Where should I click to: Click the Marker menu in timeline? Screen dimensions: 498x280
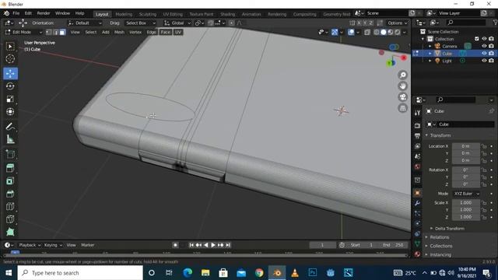tap(88, 245)
